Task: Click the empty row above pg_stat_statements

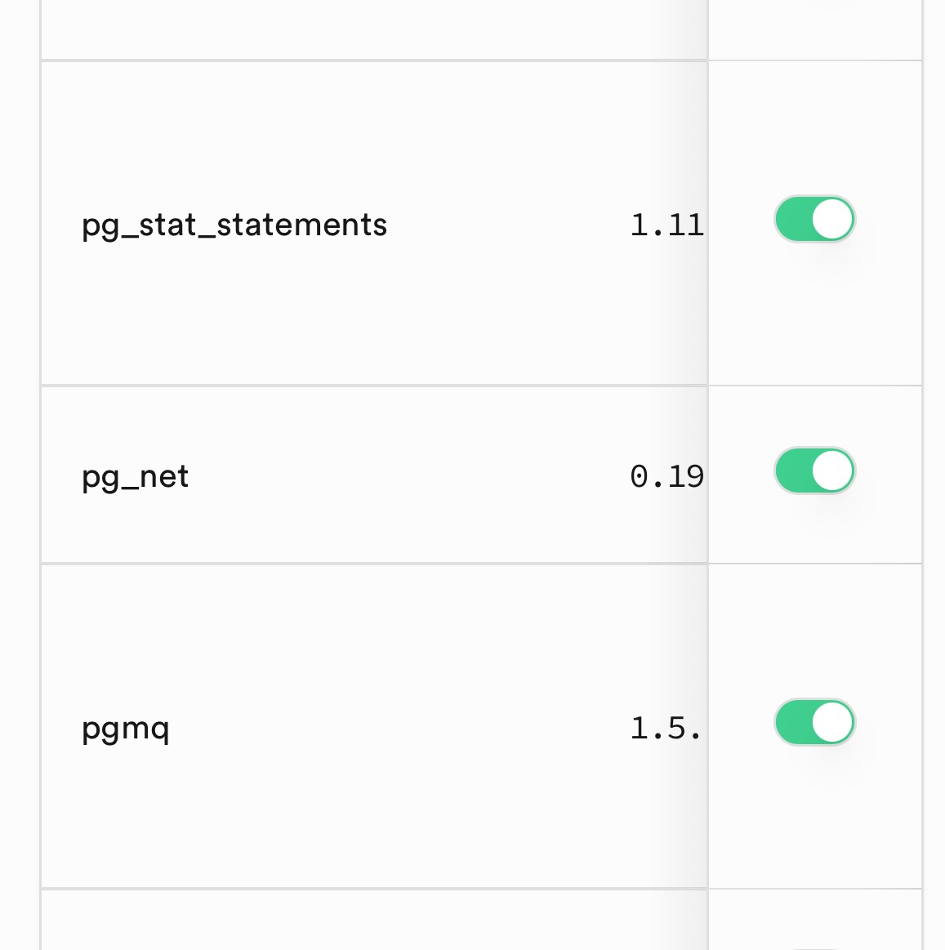Action: pyautogui.click(x=373, y=29)
